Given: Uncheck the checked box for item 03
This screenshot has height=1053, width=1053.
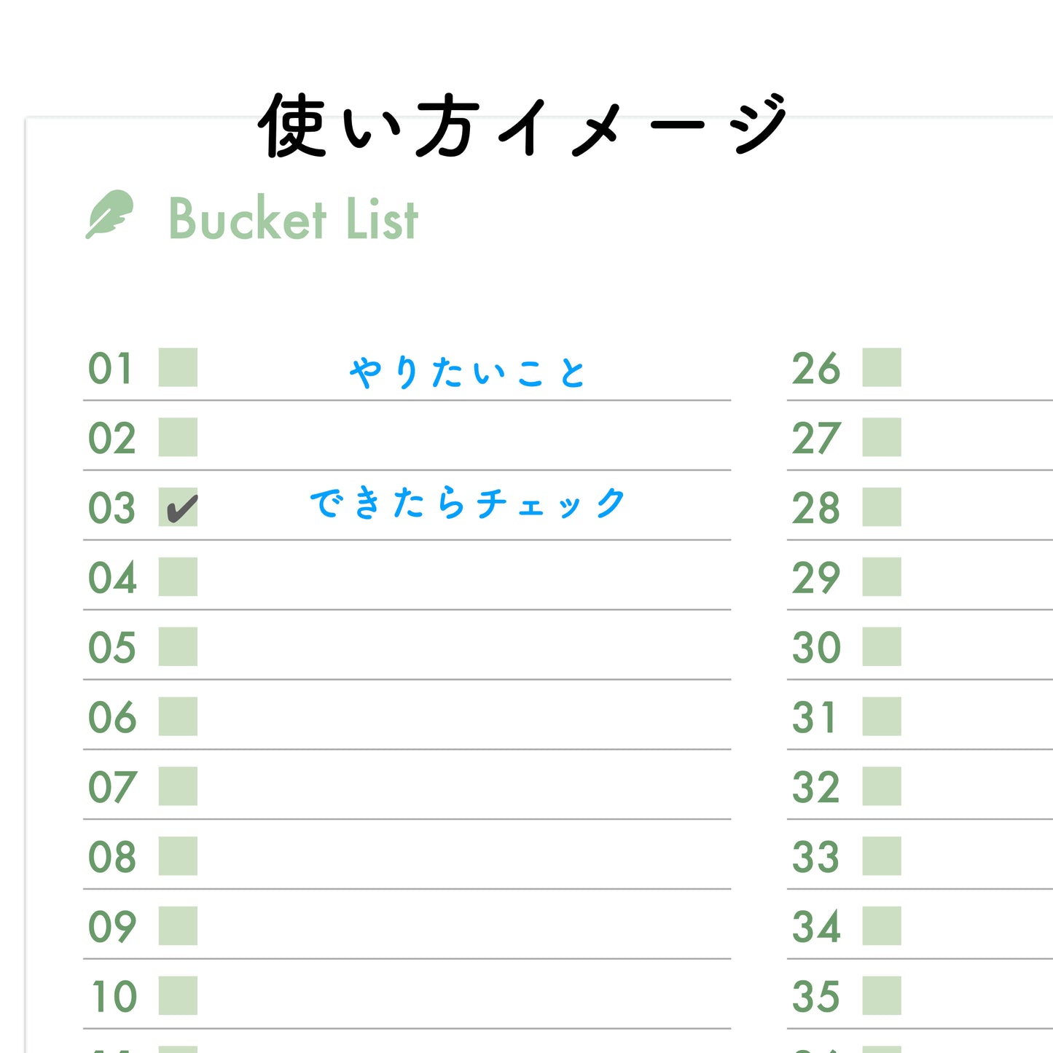Looking at the screenshot, I should (178, 507).
